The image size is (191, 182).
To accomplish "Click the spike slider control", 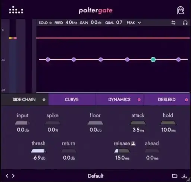I will 53,123.
